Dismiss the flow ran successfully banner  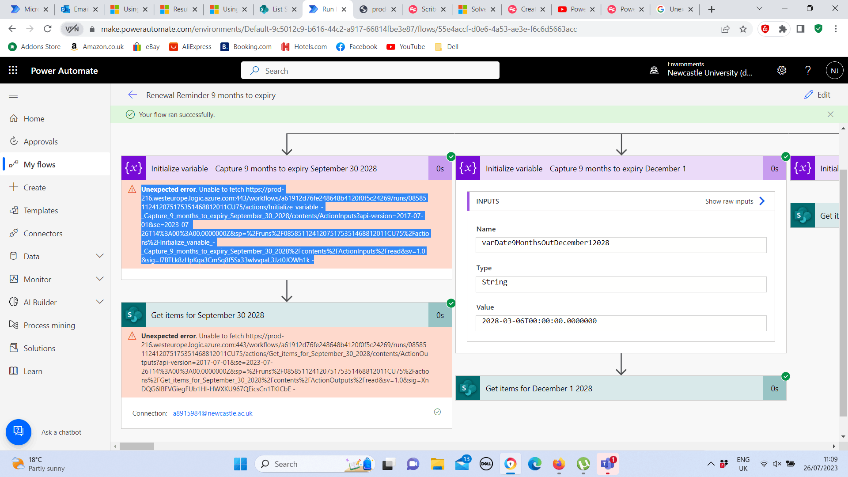click(x=830, y=114)
